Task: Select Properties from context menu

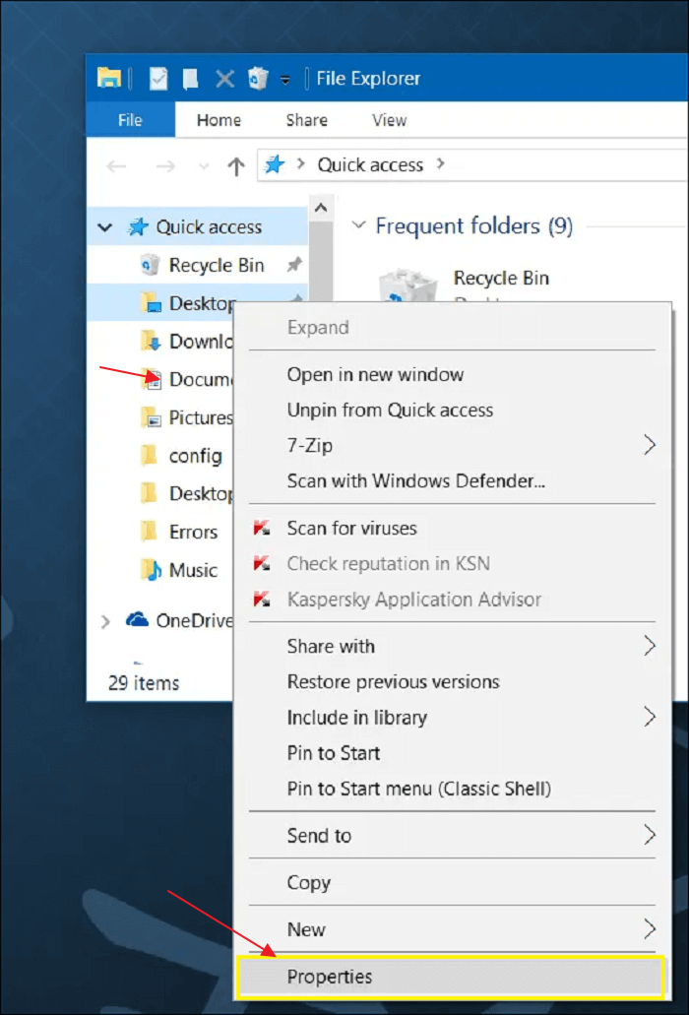Action: [x=331, y=977]
